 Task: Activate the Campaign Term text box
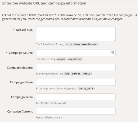[76, 97]
